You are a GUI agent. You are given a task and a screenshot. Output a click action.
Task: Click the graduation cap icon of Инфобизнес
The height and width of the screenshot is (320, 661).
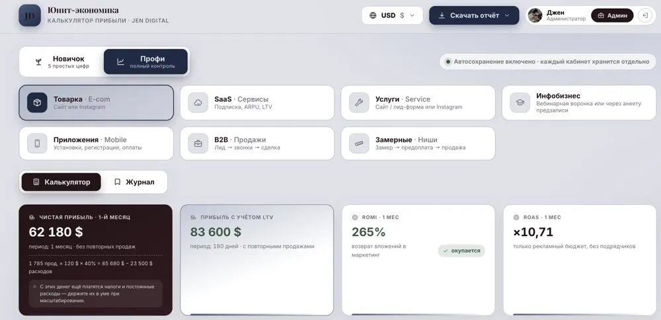(520, 103)
